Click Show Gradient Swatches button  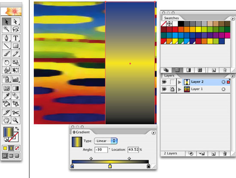tap(189, 70)
